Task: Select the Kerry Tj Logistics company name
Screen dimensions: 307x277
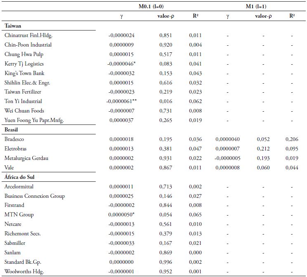Action: (x=24, y=64)
